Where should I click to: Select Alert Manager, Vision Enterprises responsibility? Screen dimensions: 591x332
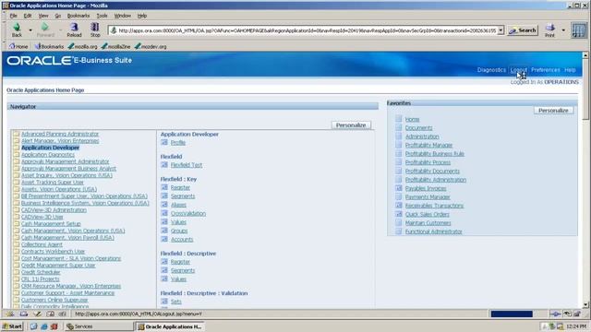coord(60,141)
